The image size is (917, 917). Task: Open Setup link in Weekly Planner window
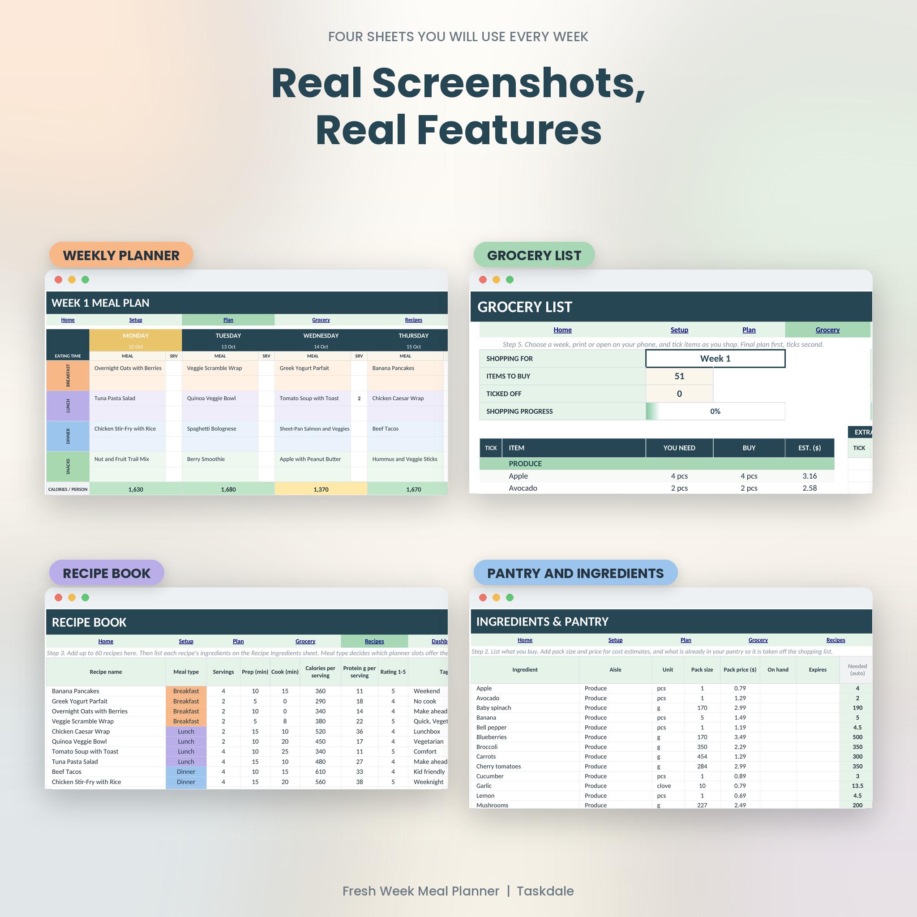coord(136,320)
